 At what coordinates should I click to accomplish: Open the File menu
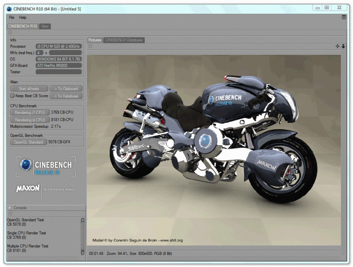pos(12,17)
